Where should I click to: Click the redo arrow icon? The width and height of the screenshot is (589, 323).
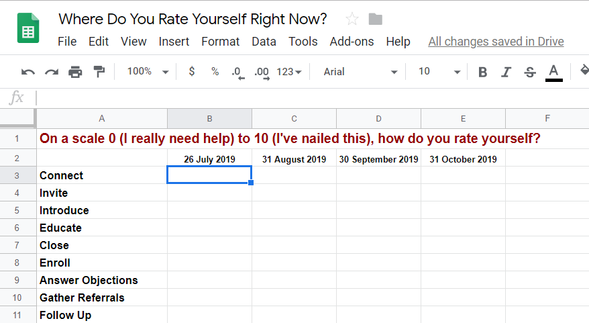pos(52,72)
